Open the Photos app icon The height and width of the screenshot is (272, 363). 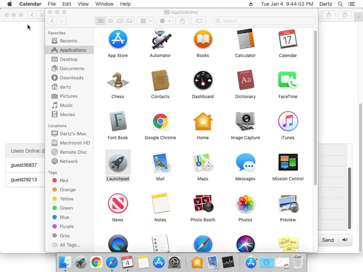pos(245,204)
